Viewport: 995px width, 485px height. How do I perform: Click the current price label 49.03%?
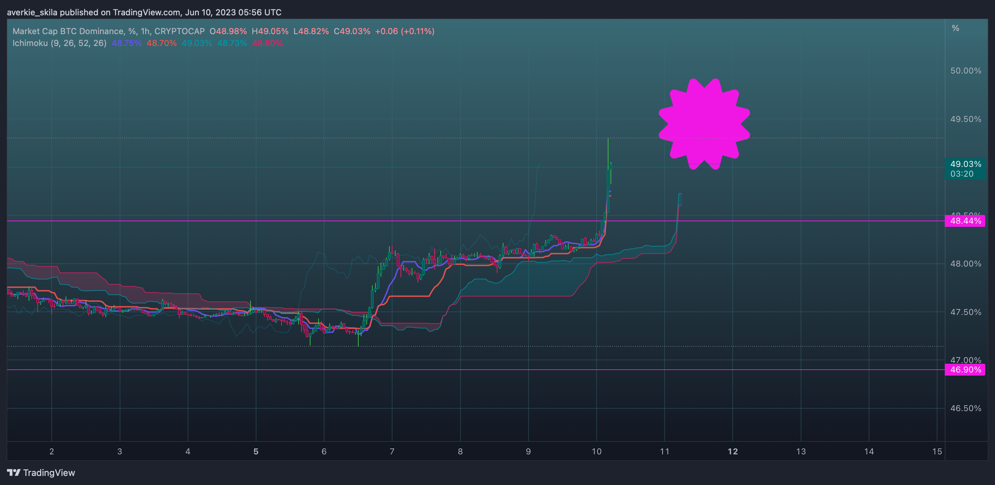(966, 164)
